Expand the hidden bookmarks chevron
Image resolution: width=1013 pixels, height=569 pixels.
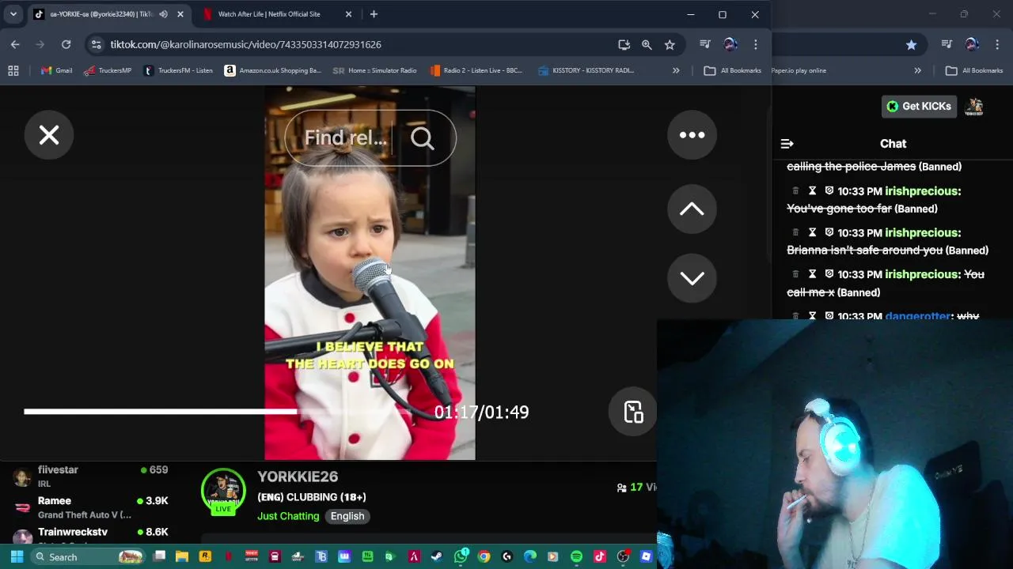click(676, 70)
